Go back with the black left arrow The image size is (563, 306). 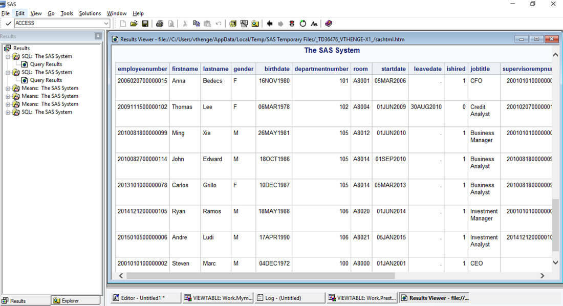pos(270,24)
